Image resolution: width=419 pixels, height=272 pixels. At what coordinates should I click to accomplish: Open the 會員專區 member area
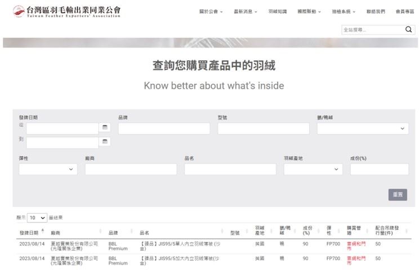tap(405, 11)
